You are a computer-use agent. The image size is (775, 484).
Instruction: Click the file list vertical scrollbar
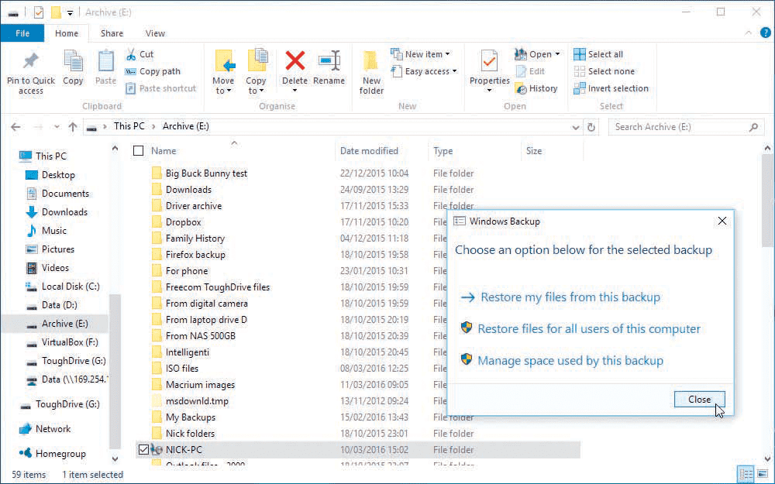(x=767, y=201)
